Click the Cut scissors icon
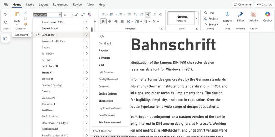This screenshot has height=137, width=275. point(26,13)
